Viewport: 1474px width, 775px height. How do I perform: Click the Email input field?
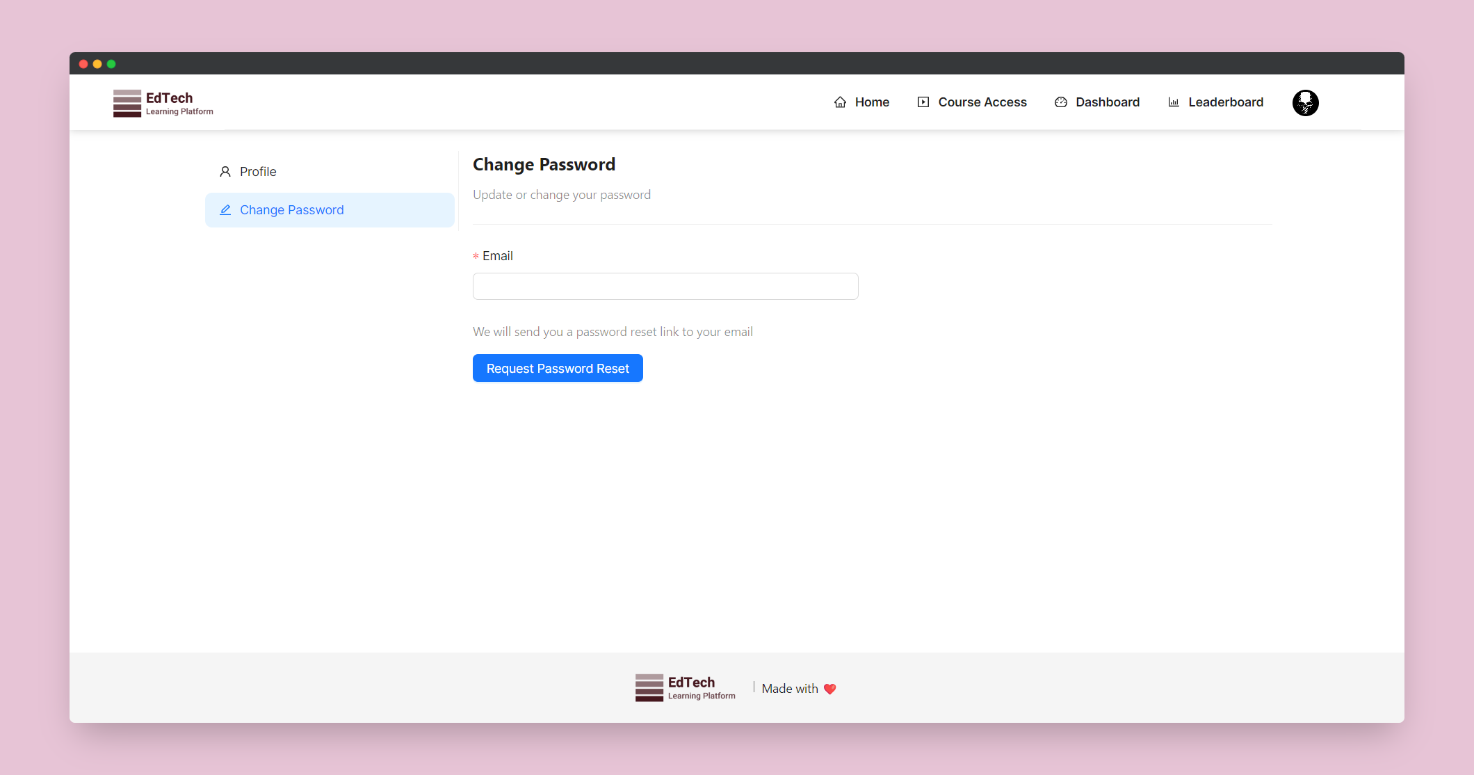click(x=666, y=286)
